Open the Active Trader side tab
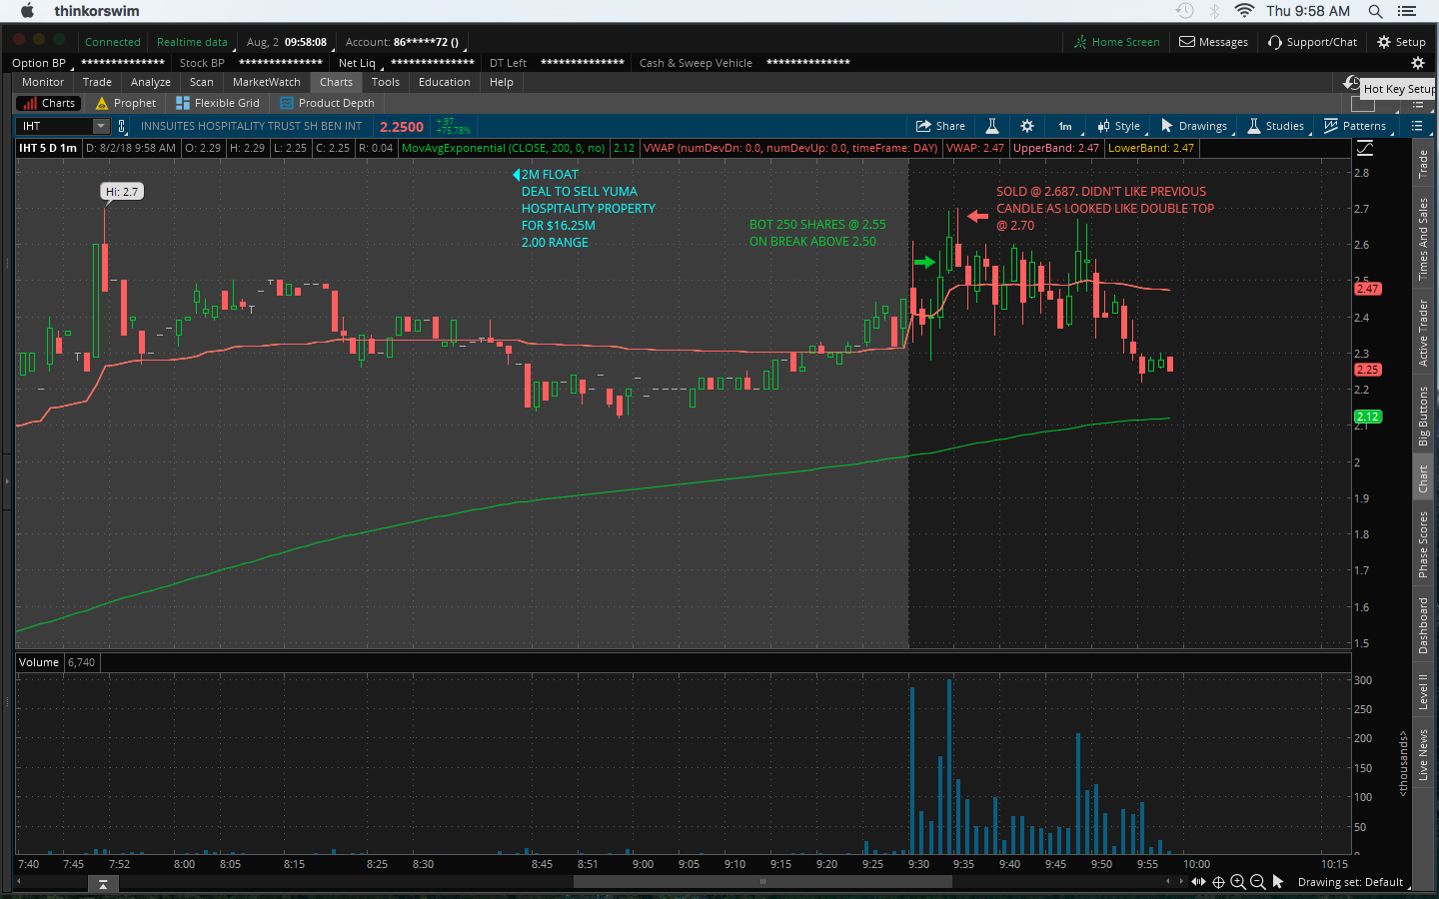Screen dimensions: 1439x899 1423,333
